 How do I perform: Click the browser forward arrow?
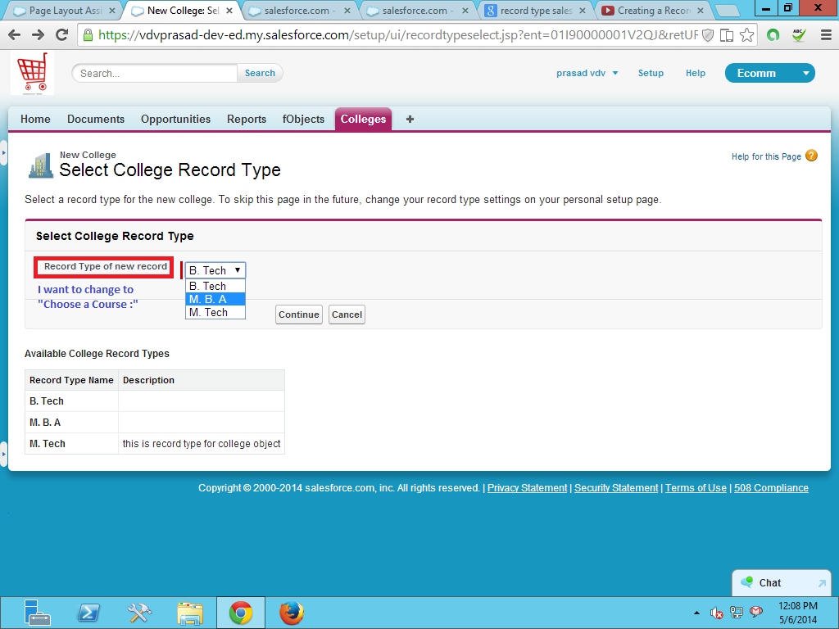point(38,35)
